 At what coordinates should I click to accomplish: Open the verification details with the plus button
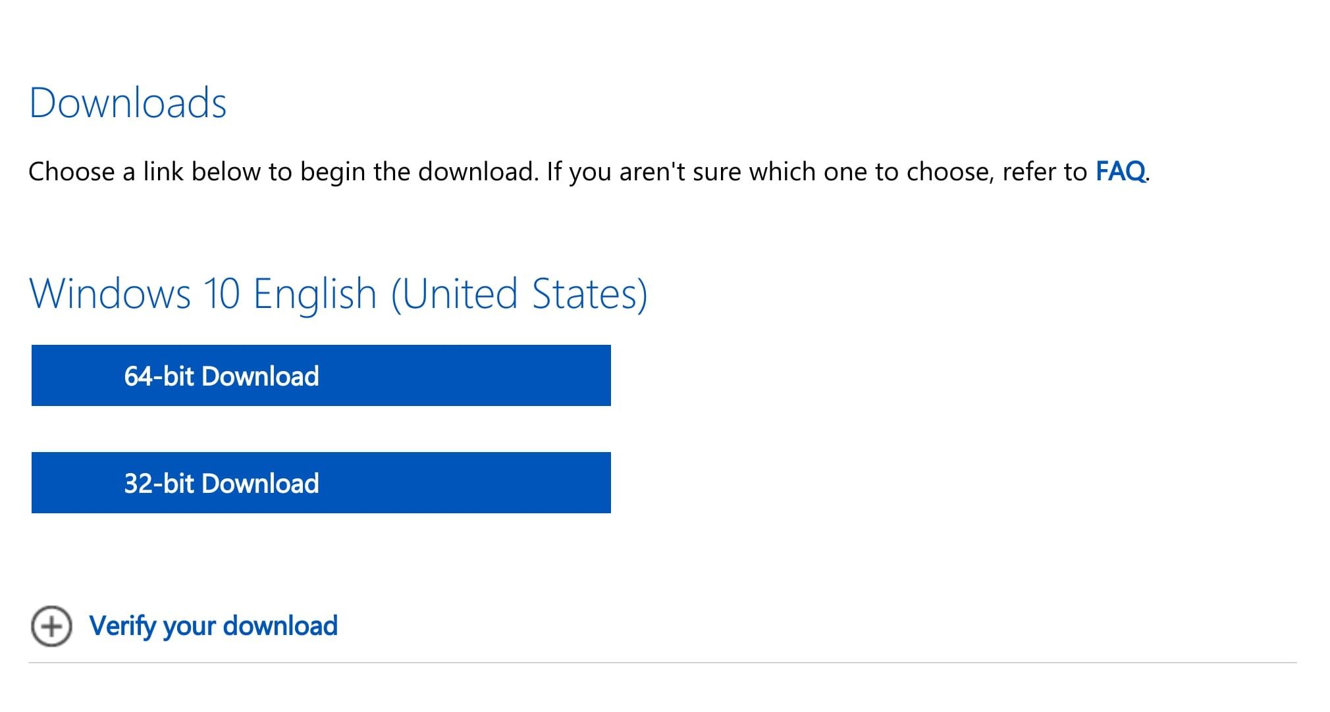tap(51, 626)
